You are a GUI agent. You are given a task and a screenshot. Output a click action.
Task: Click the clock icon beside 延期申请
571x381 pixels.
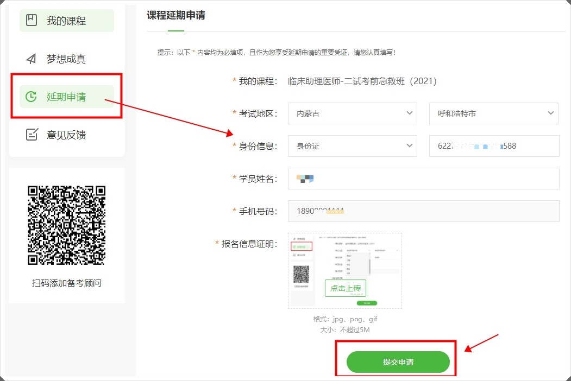tap(32, 97)
